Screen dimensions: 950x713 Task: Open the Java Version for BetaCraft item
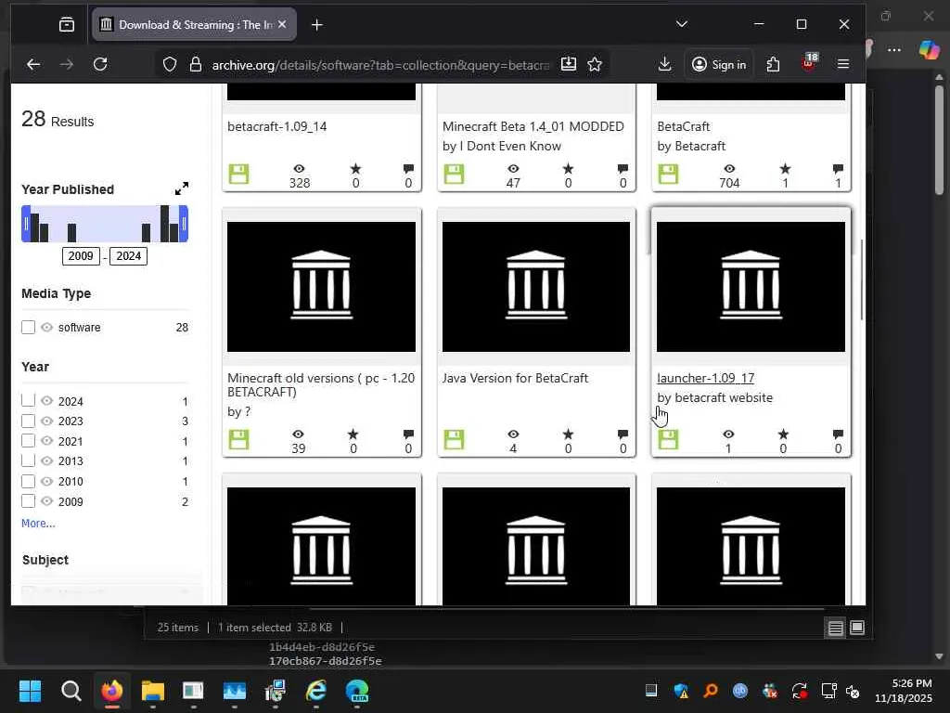(x=515, y=378)
